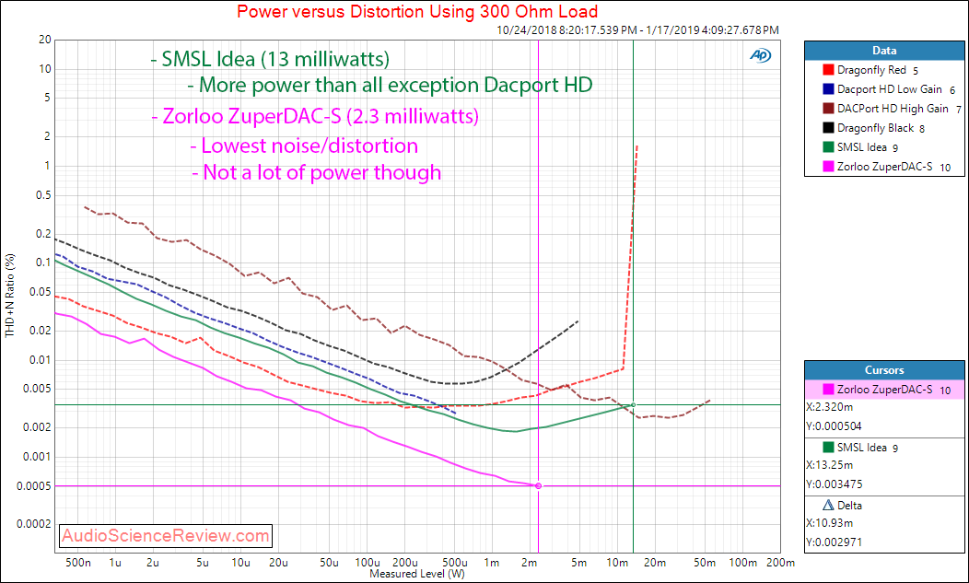Click the 'Zorloo ZuperDAC-S (2.3 milliwatts)' annotation
Viewport: 969px width, 583px height.
(x=315, y=116)
